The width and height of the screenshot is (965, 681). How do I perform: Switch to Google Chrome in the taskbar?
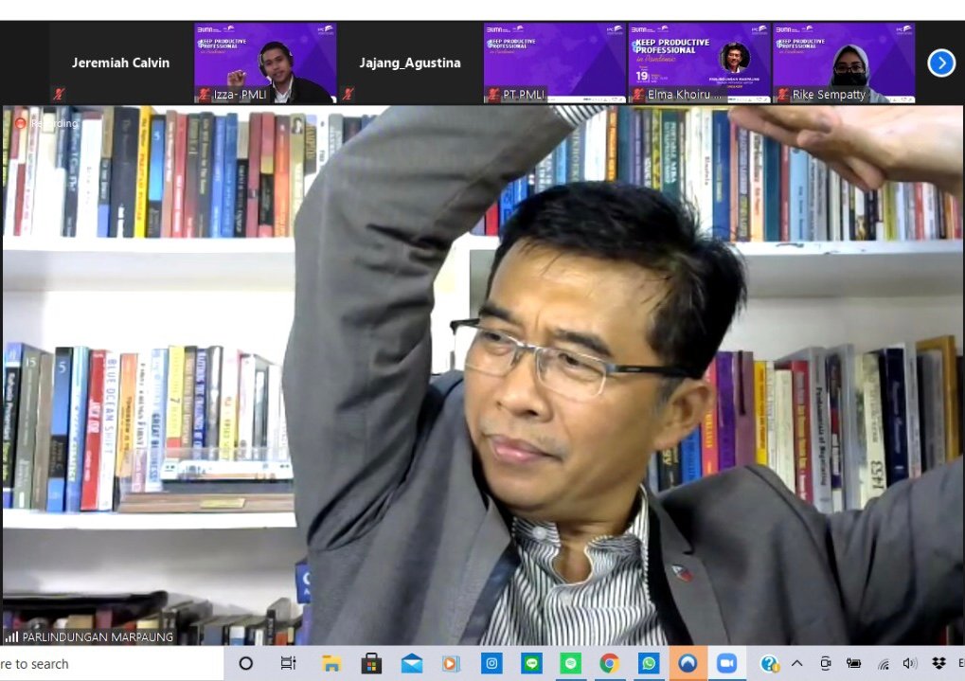[610, 664]
